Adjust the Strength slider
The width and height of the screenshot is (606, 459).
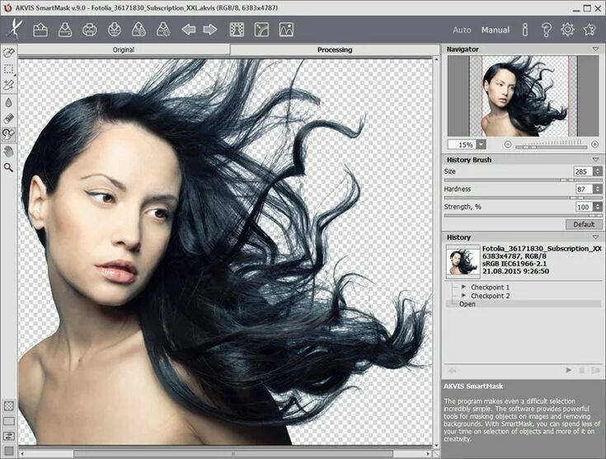pos(523,216)
